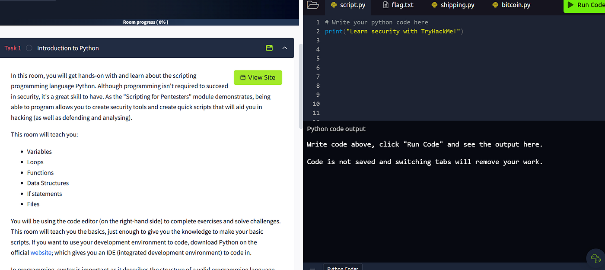Click the Python icon on shipping.py tab
The image size is (605, 270).
(434, 5)
